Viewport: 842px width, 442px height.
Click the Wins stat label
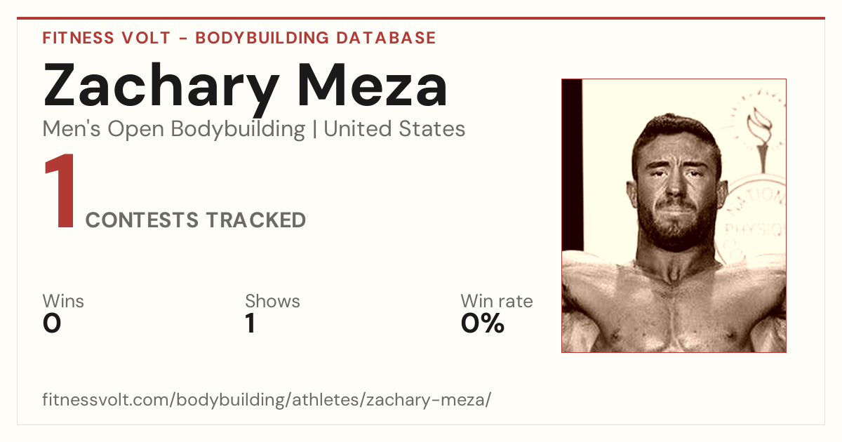click(x=63, y=301)
